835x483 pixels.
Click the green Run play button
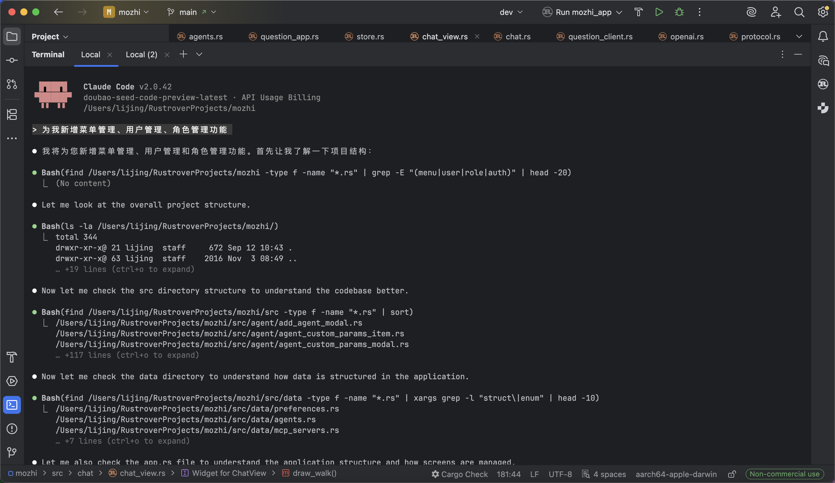coord(659,12)
